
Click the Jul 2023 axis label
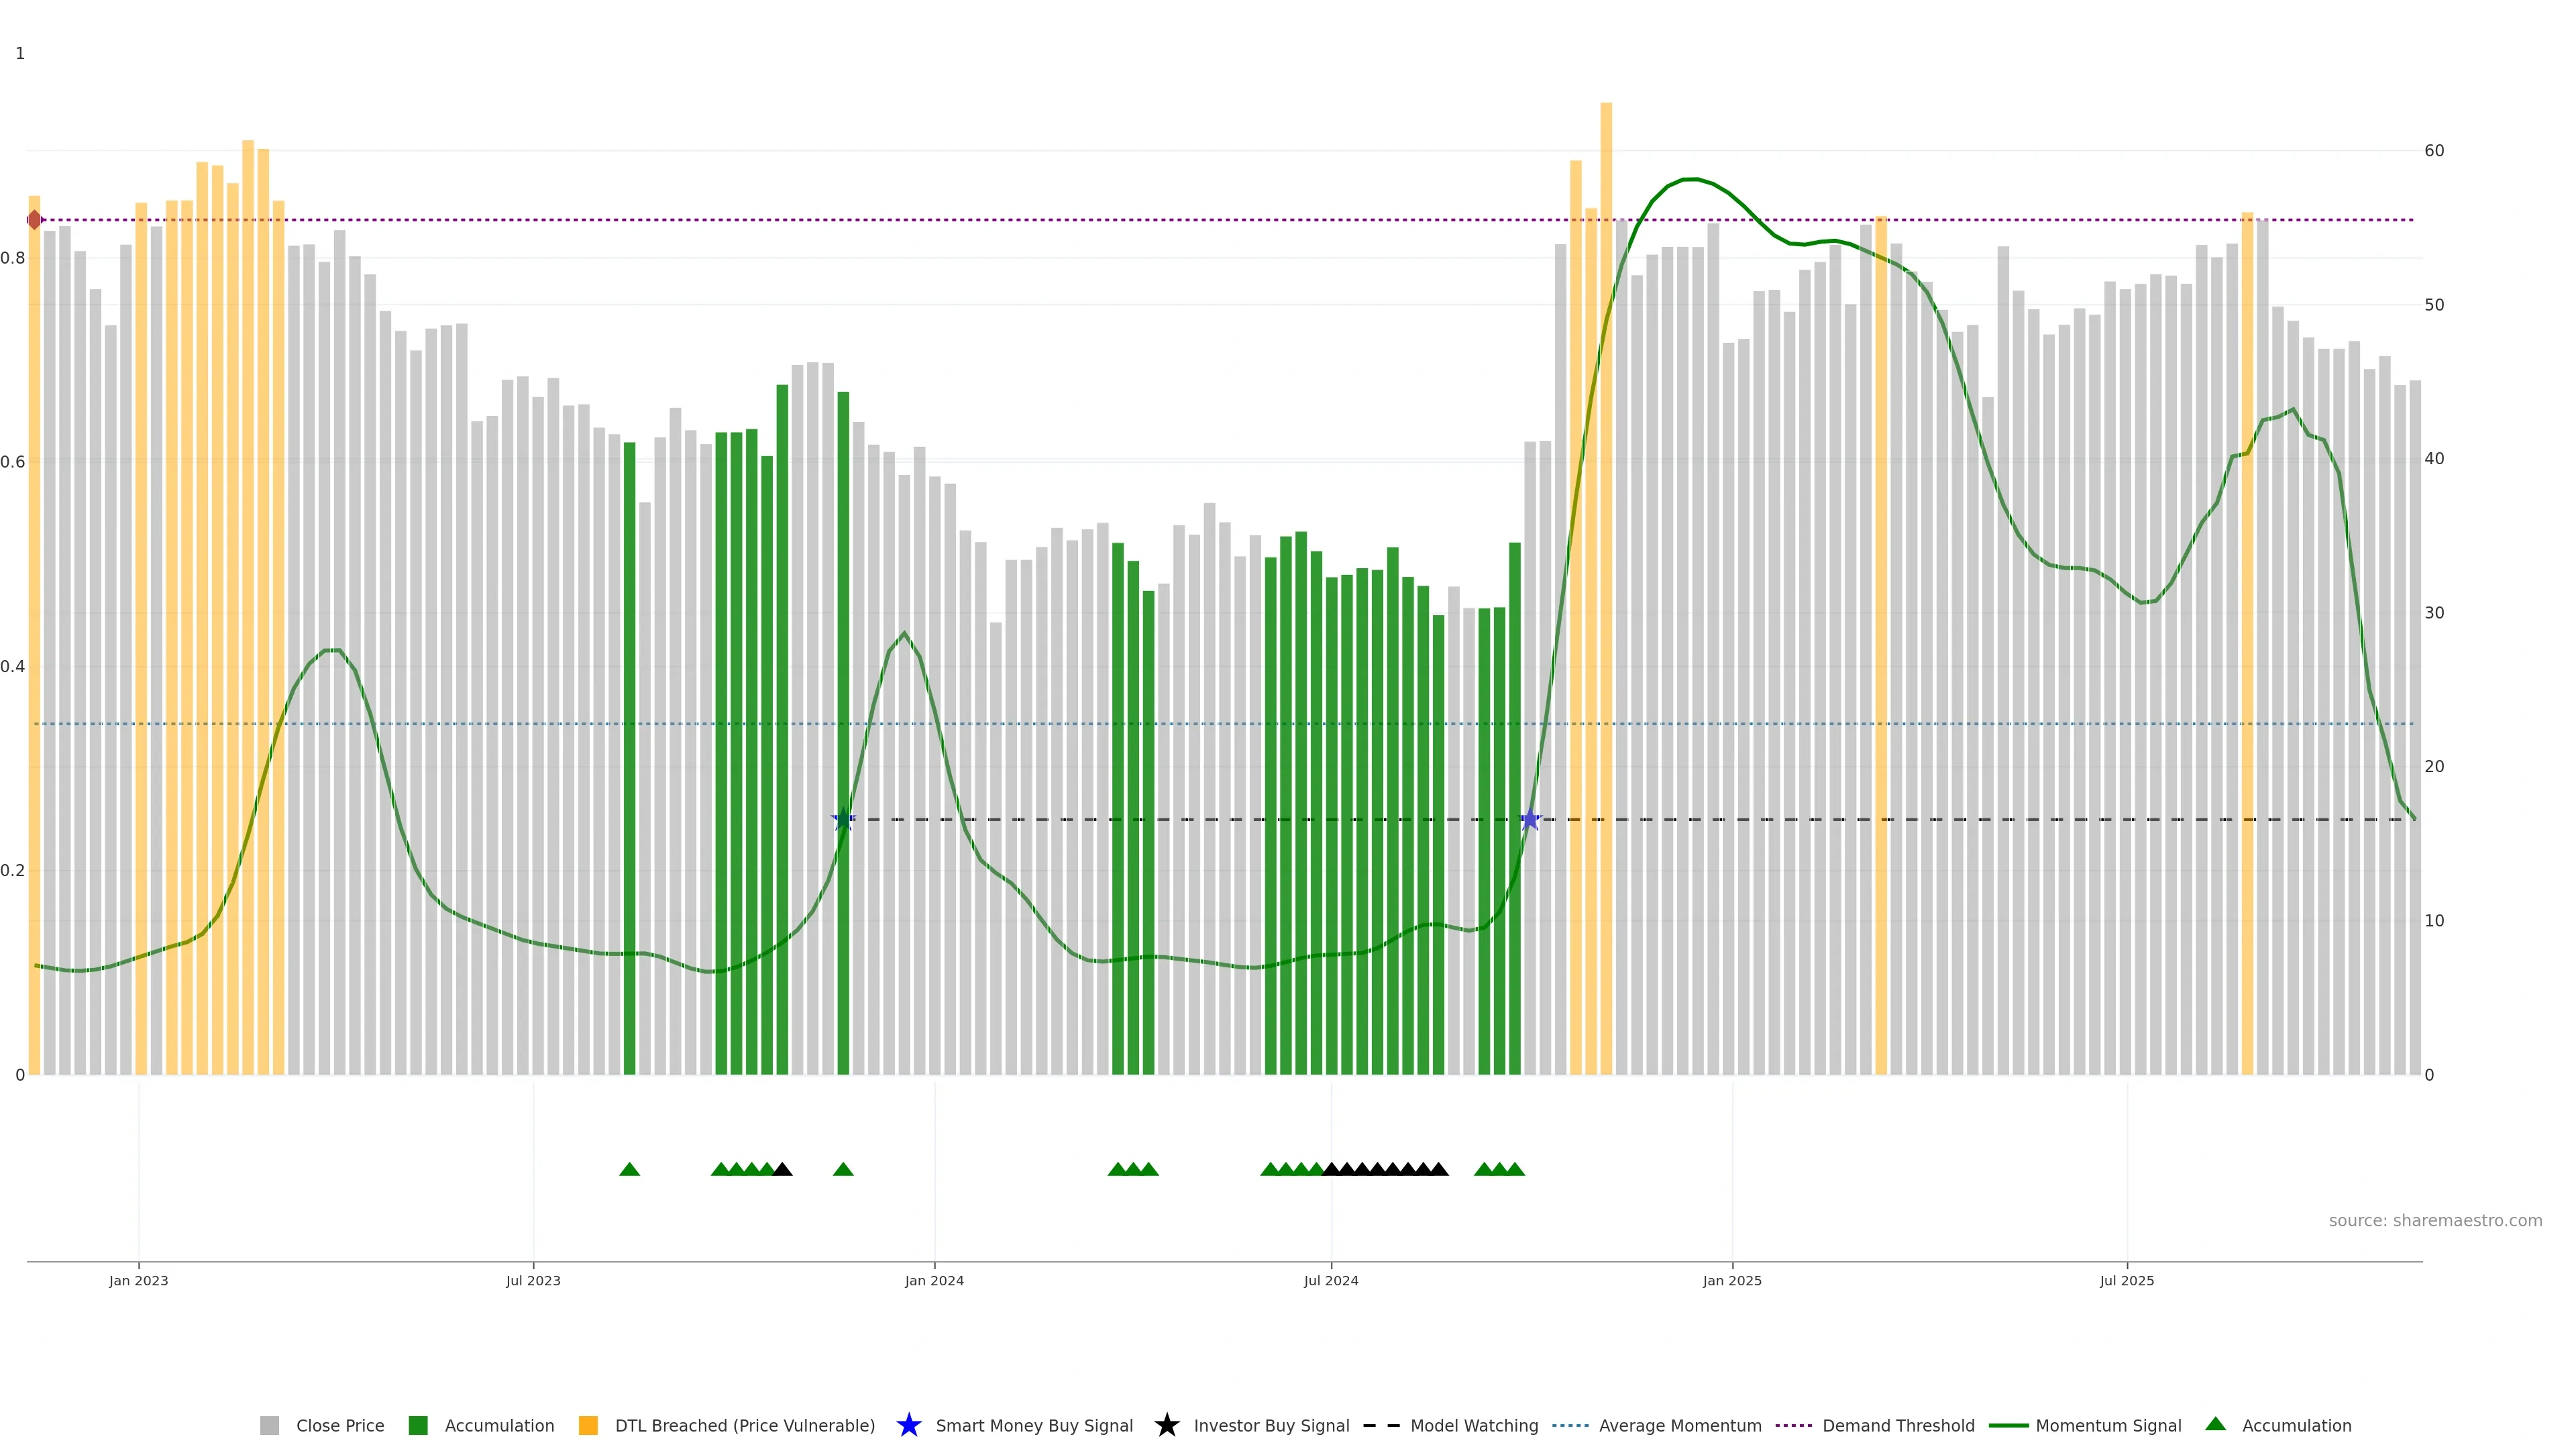(533, 1280)
